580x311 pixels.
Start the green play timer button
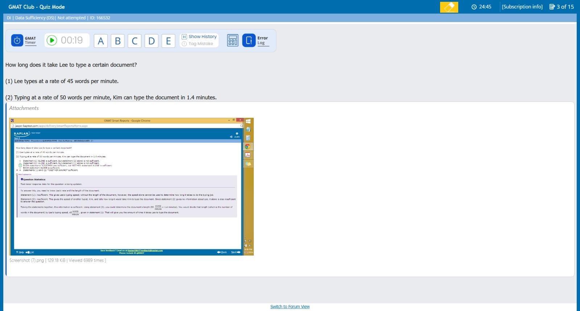pyautogui.click(x=52, y=40)
